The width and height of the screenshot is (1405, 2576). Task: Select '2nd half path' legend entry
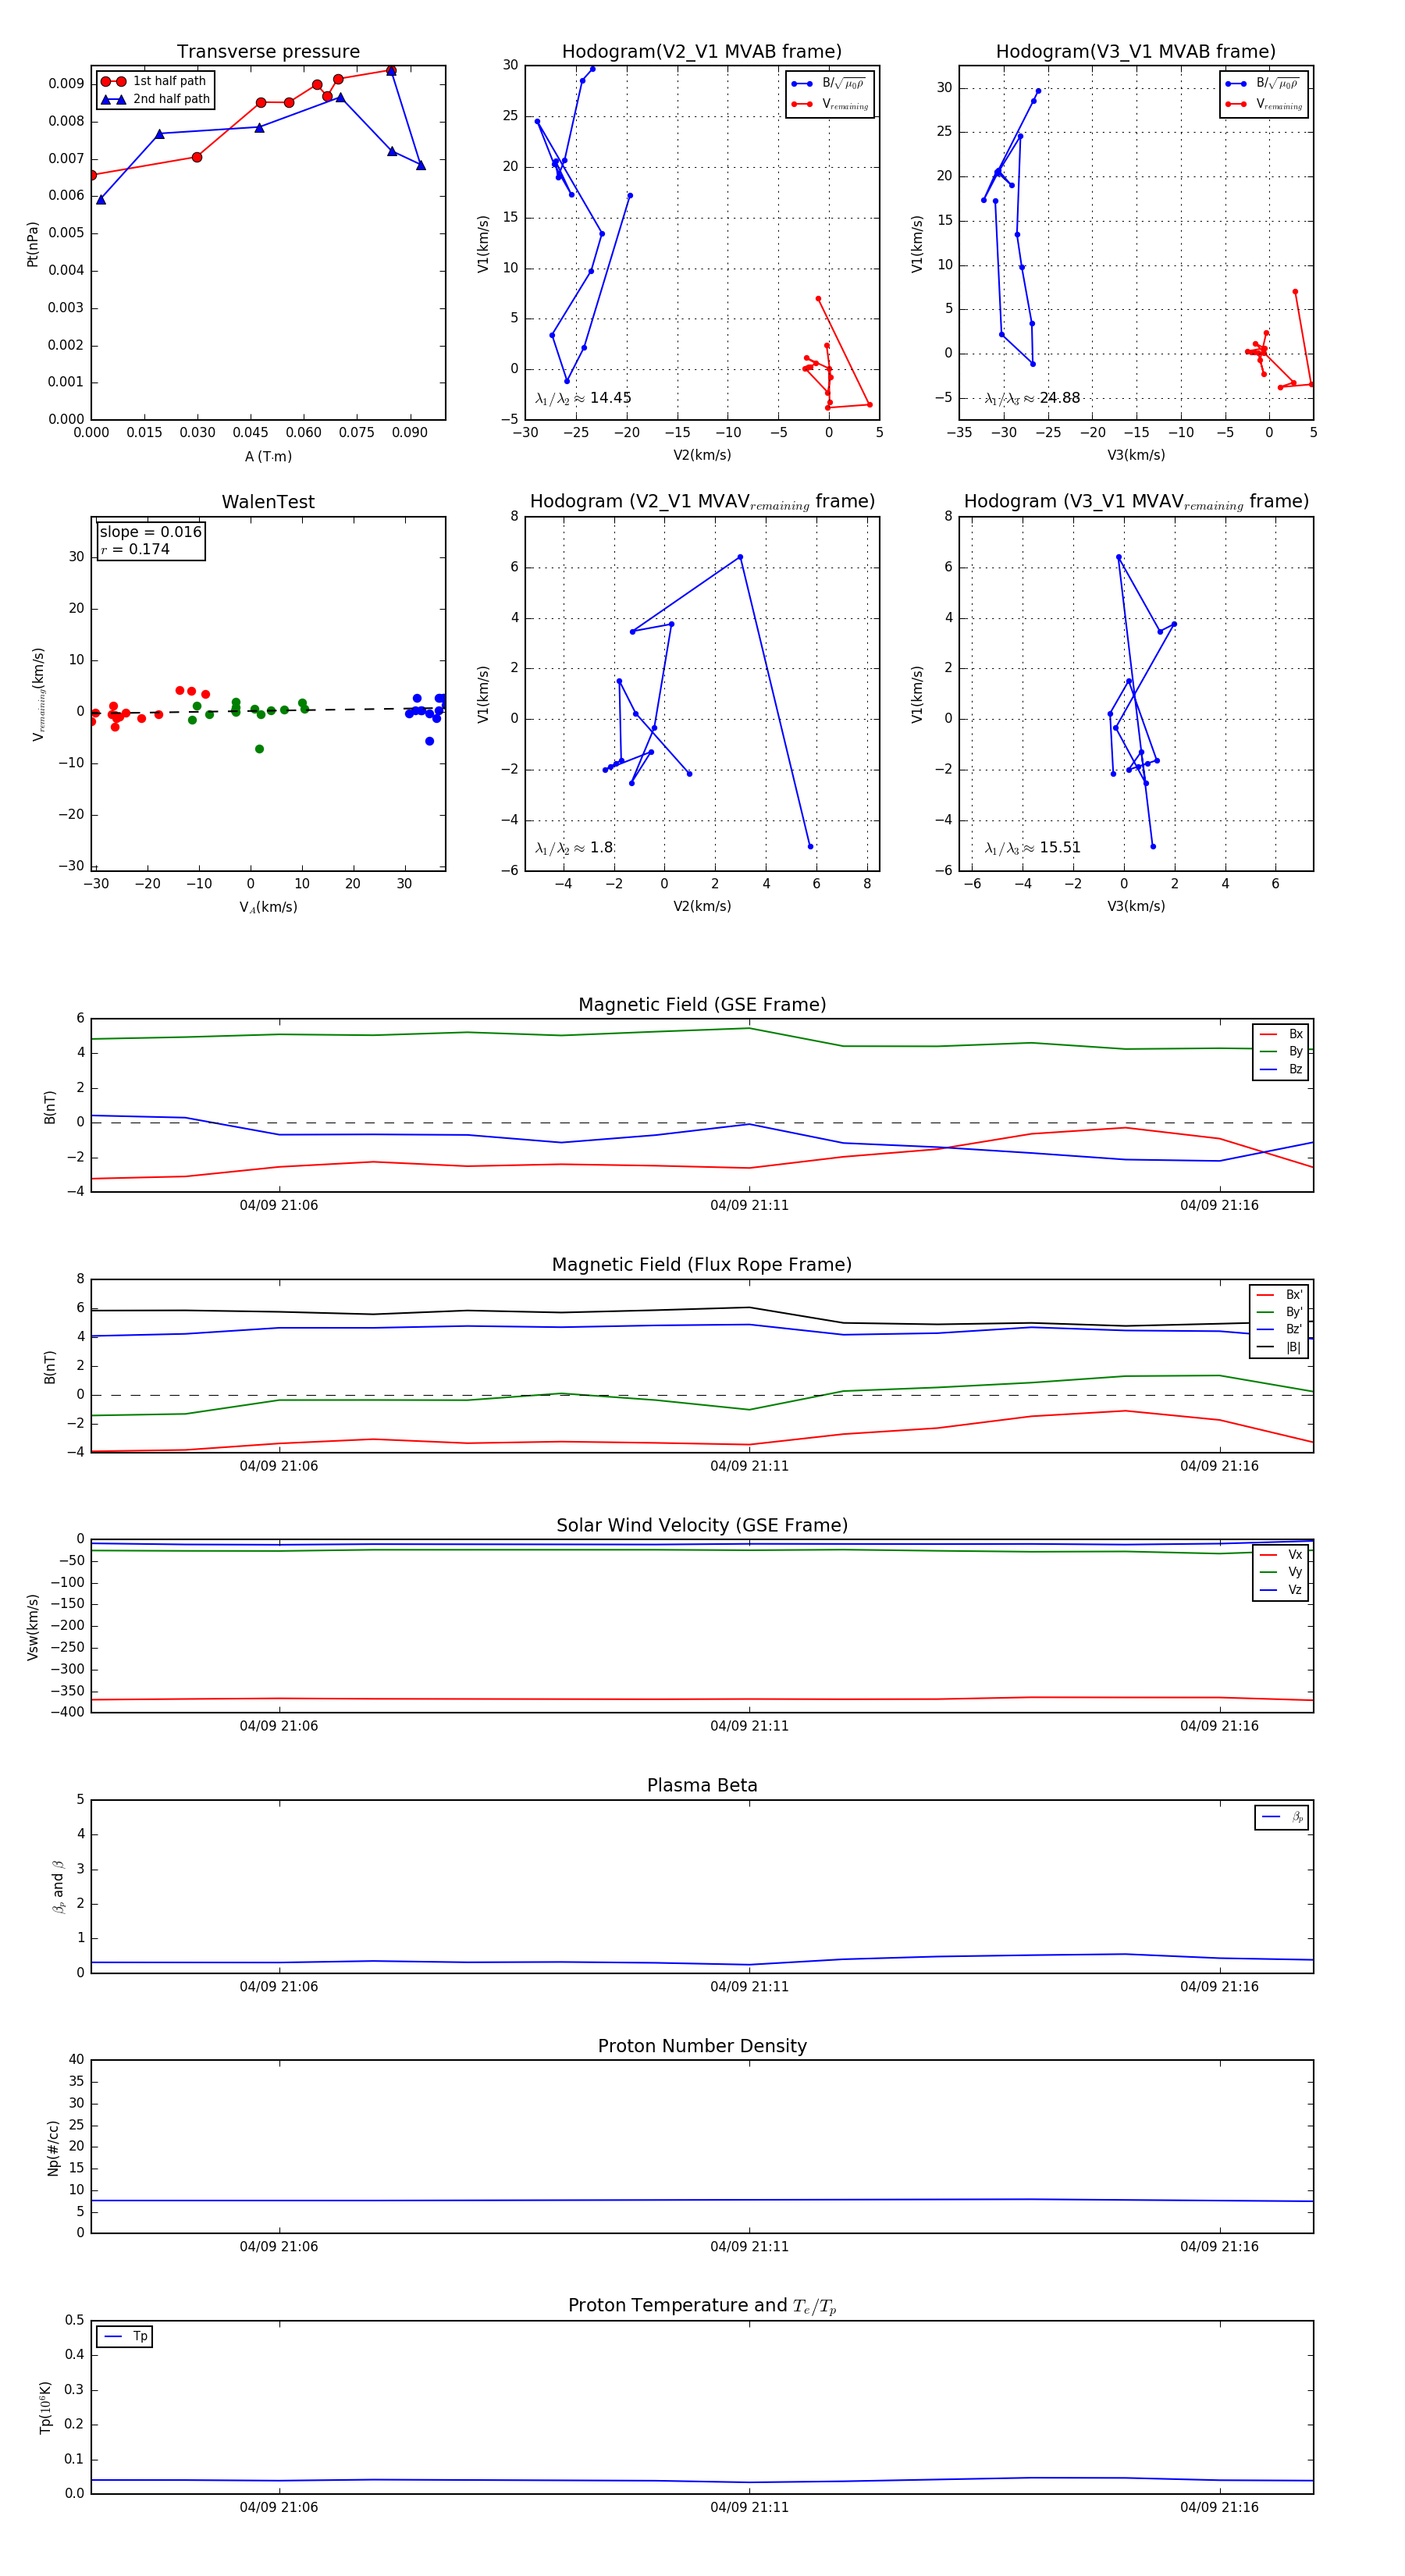click(155, 99)
